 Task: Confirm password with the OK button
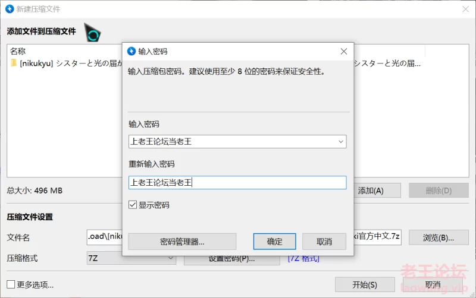[275, 242]
